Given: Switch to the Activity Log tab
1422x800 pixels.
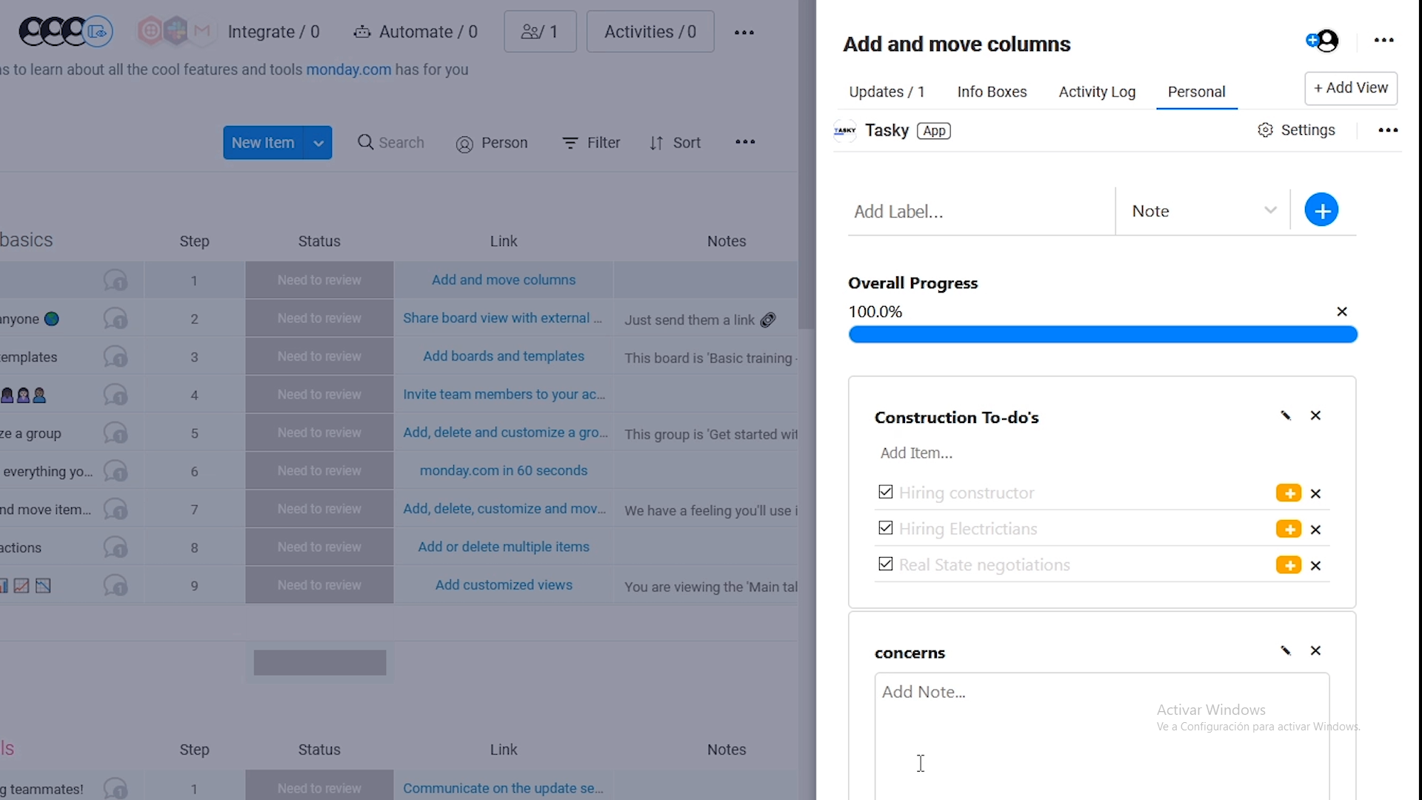Looking at the screenshot, I should click(1097, 92).
